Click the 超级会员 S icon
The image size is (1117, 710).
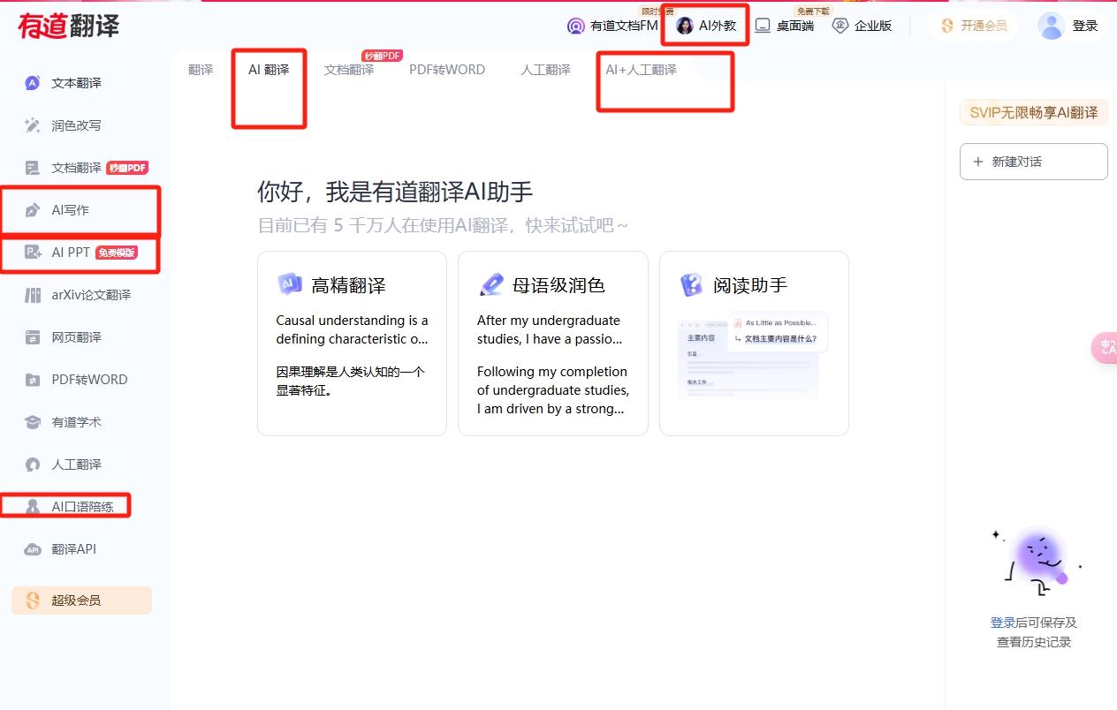click(x=33, y=600)
